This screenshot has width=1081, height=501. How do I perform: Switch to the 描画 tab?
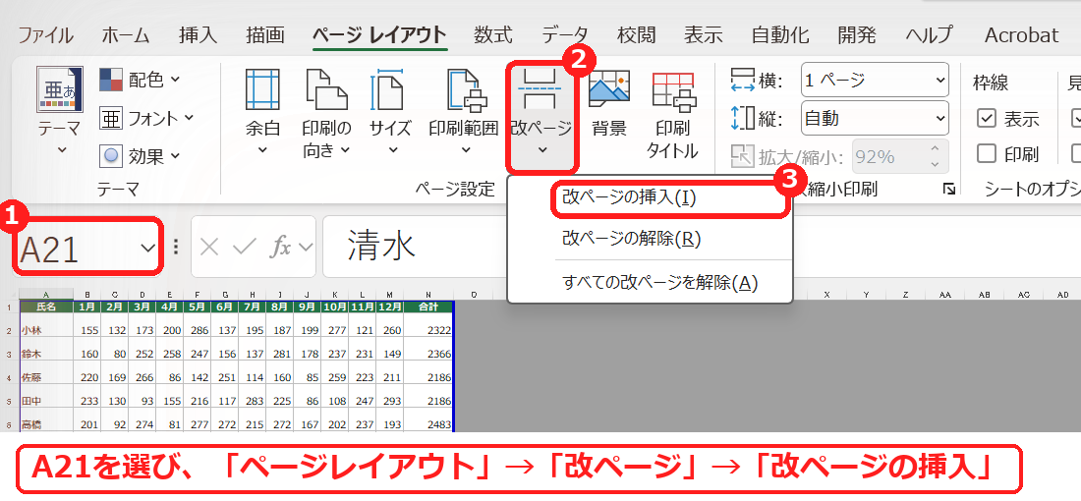click(265, 34)
